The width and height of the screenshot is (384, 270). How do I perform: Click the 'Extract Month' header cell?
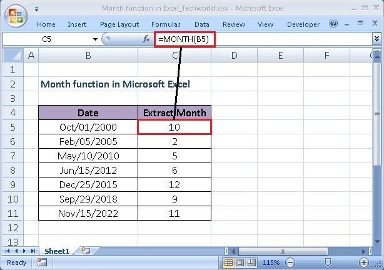click(174, 112)
